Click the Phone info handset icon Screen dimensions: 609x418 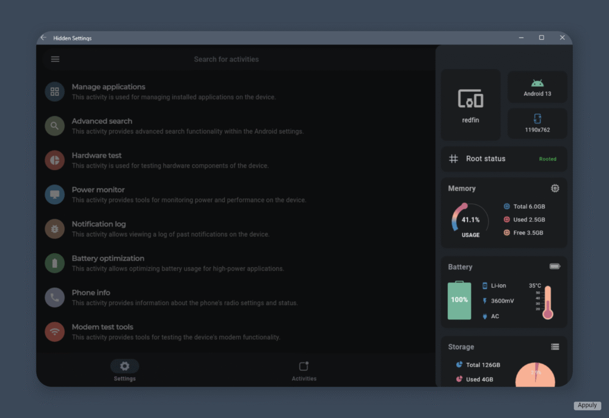point(55,297)
